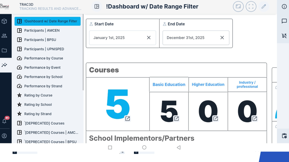289x162 pixels.
Task: Open the cube icon in left rail
Action: click(4, 21)
